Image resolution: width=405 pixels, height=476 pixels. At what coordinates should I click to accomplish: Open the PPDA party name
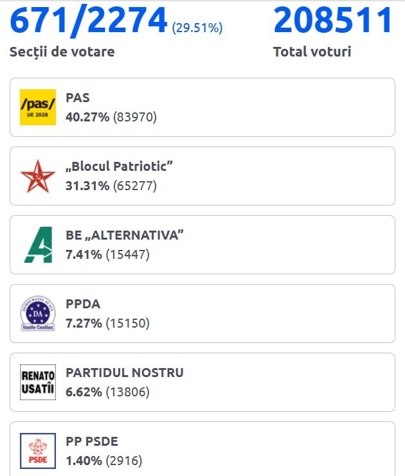(83, 304)
